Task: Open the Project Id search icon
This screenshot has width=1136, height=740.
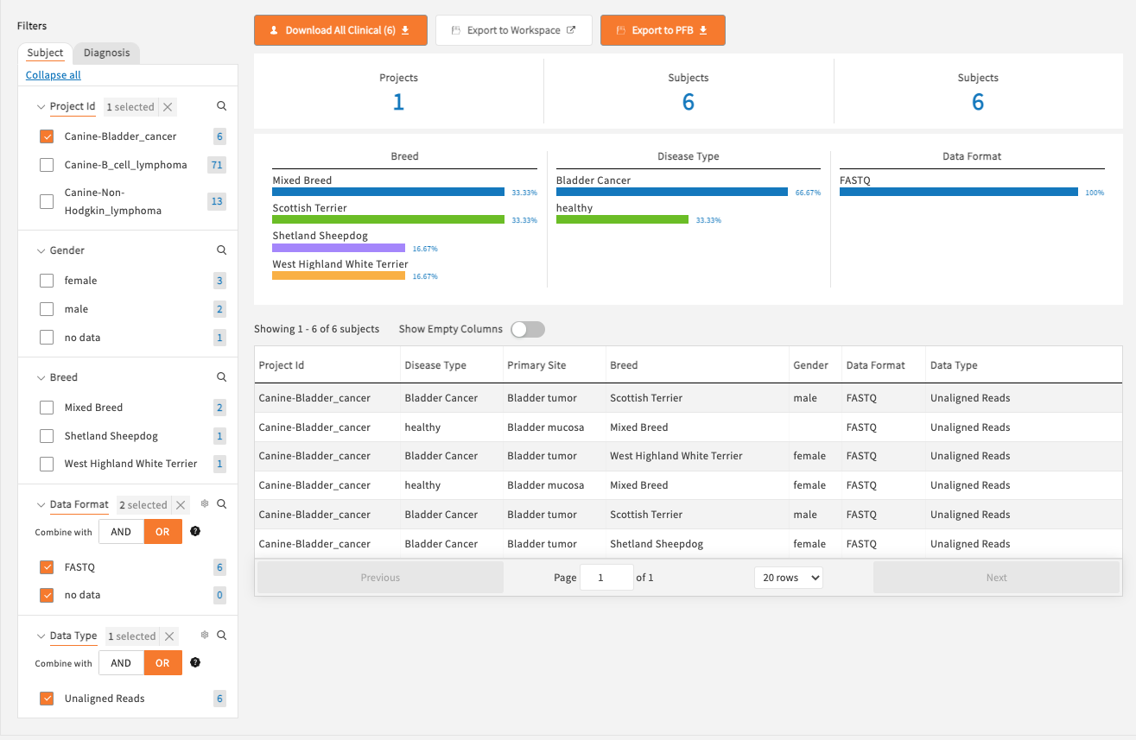Action: (221, 105)
